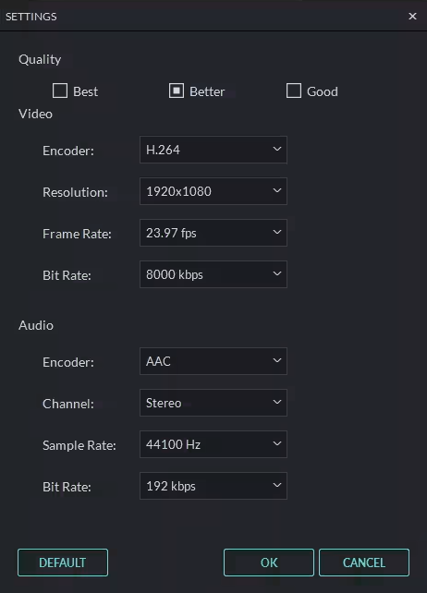This screenshot has height=593, width=427.
Task: Expand the Resolution 1920x1080 dropdown
Action: coord(213,191)
